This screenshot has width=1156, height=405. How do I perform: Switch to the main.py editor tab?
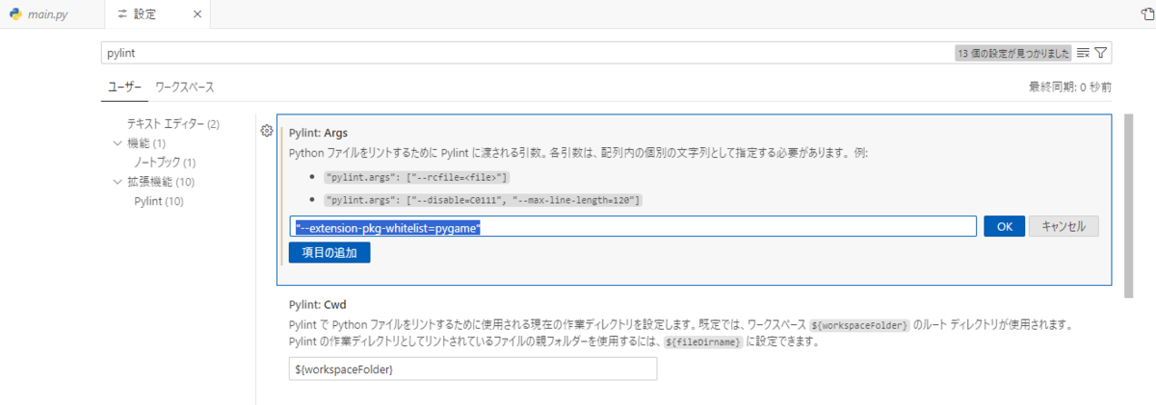coord(50,14)
